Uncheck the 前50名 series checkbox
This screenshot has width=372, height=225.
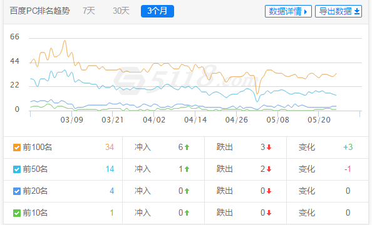coord(17,169)
